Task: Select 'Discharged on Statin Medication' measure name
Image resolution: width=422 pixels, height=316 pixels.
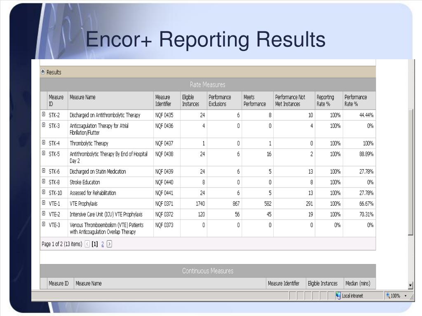Action: (x=98, y=172)
